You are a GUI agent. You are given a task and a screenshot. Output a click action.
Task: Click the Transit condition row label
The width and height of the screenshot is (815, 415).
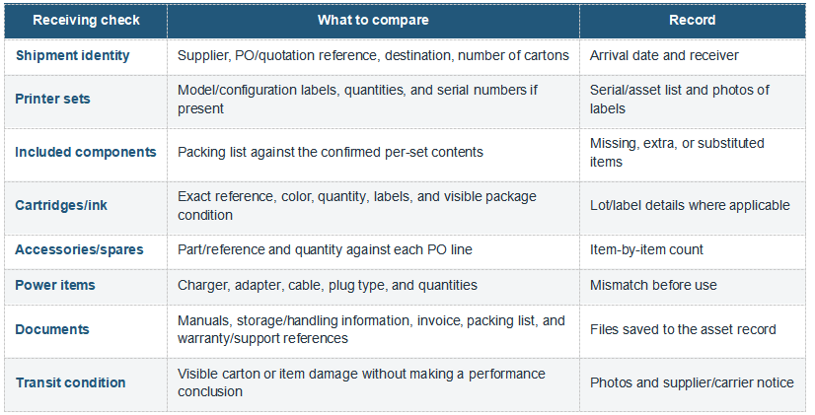coord(70,382)
